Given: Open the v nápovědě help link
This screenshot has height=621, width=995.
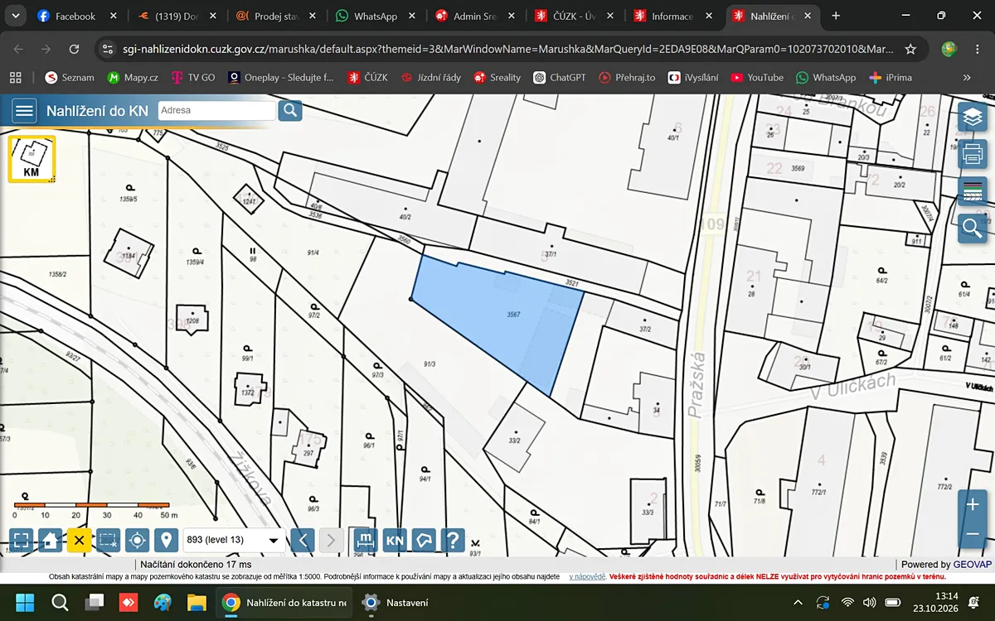Looking at the screenshot, I should (x=587, y=575).
